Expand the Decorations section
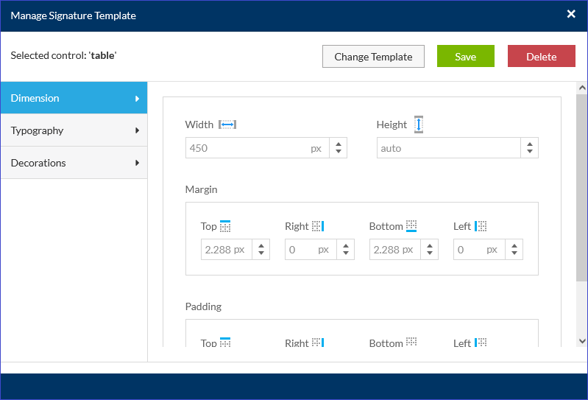Viewport: 588px width, 400px height. click(74, 163)
